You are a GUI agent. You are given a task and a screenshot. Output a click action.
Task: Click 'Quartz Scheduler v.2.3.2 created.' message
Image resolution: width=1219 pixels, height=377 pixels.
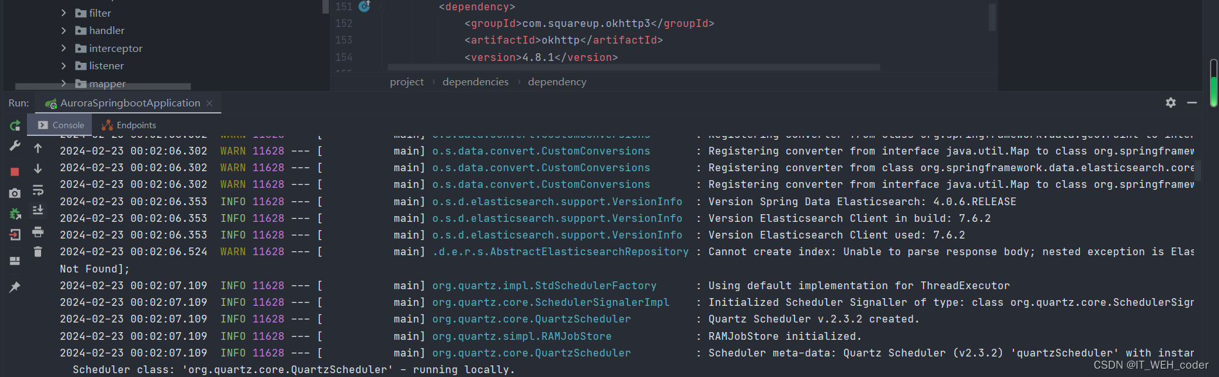pyautogui.click(x=814, y=319)
